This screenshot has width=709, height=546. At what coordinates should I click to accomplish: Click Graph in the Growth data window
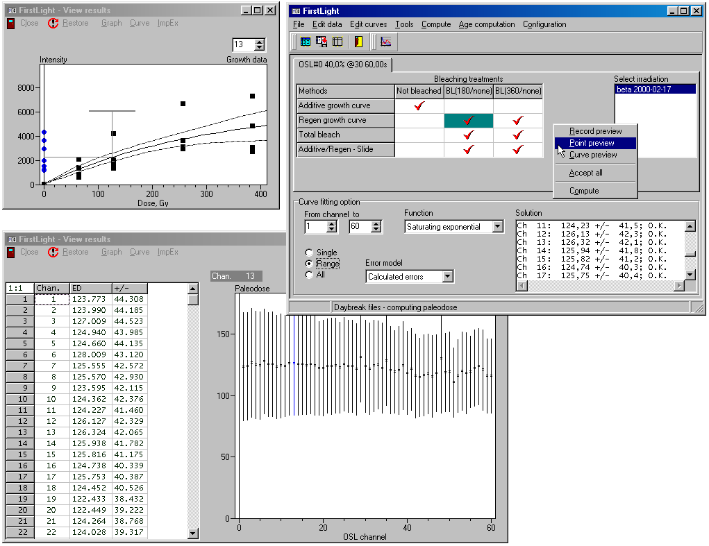click(x=111, y=23)
